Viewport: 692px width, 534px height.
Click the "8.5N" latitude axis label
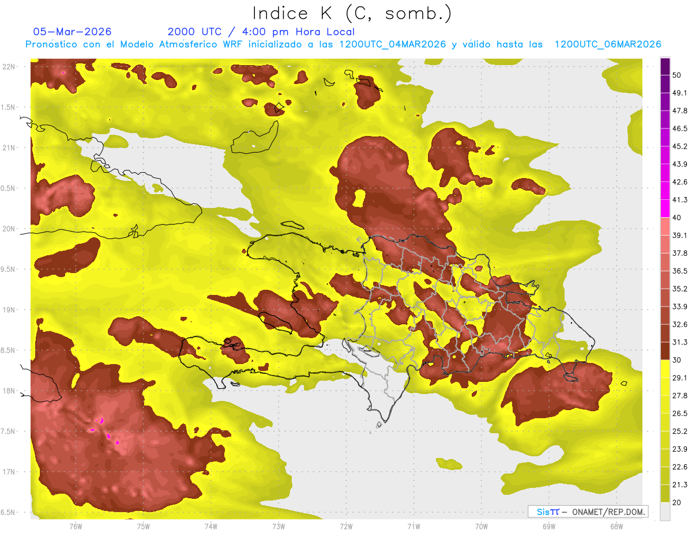click(8, 350)
